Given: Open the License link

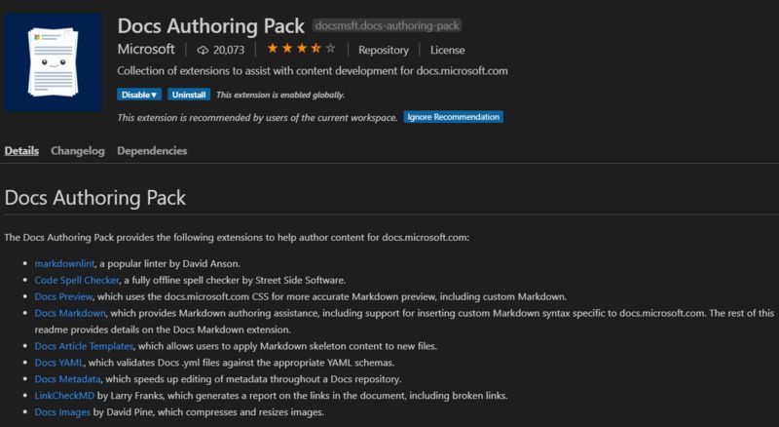Looking at the screenshot, I should coord(448,50).
